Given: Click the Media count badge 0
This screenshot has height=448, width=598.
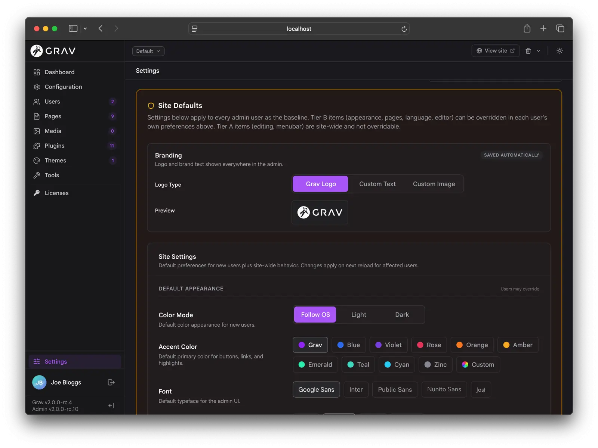Looking at the screenshot, I should pos(112,131).
